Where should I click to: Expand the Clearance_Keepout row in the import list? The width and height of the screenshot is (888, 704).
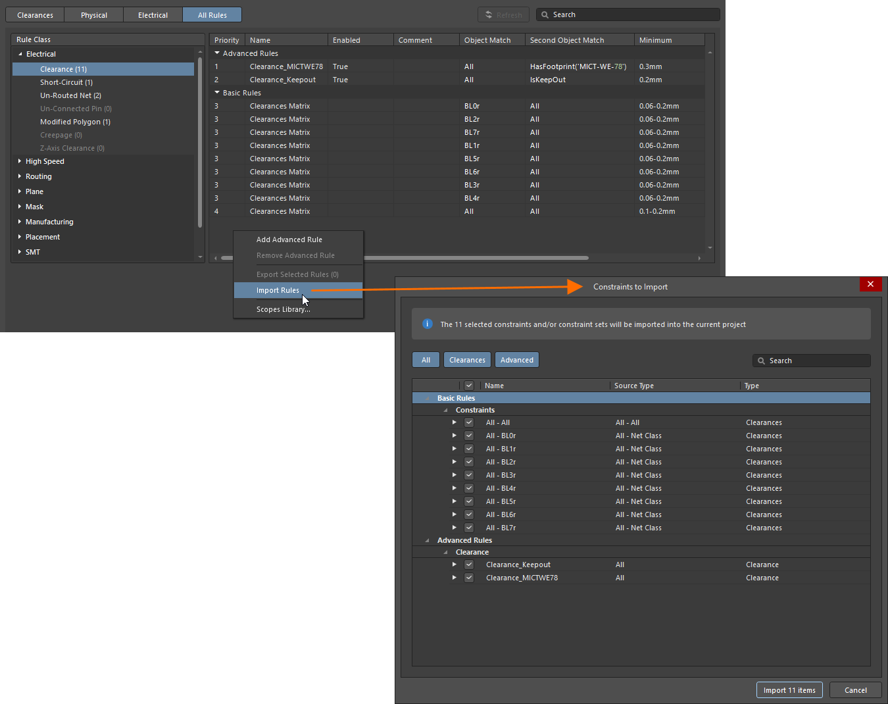(x=454, y=565)
